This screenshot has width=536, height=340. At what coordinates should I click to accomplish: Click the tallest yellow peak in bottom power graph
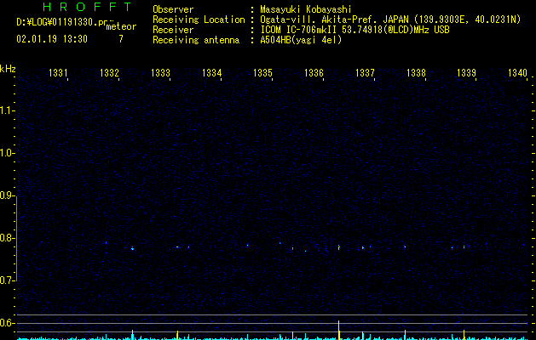click(x=339, y=330)
